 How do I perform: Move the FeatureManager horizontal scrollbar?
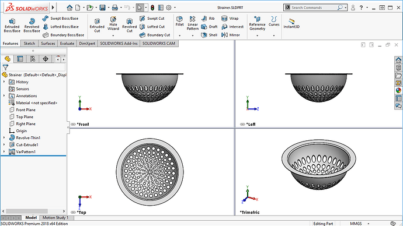pyautogui.click(x=27, y=211)
